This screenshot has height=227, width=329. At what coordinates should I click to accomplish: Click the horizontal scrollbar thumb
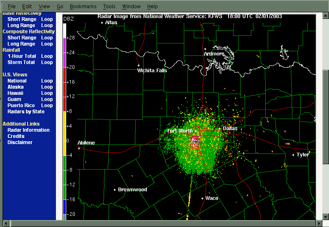point(162,223)
